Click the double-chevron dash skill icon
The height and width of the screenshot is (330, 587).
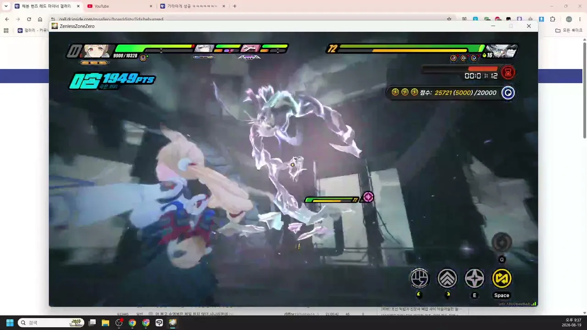pyautogui.click(x=447, y=278)
